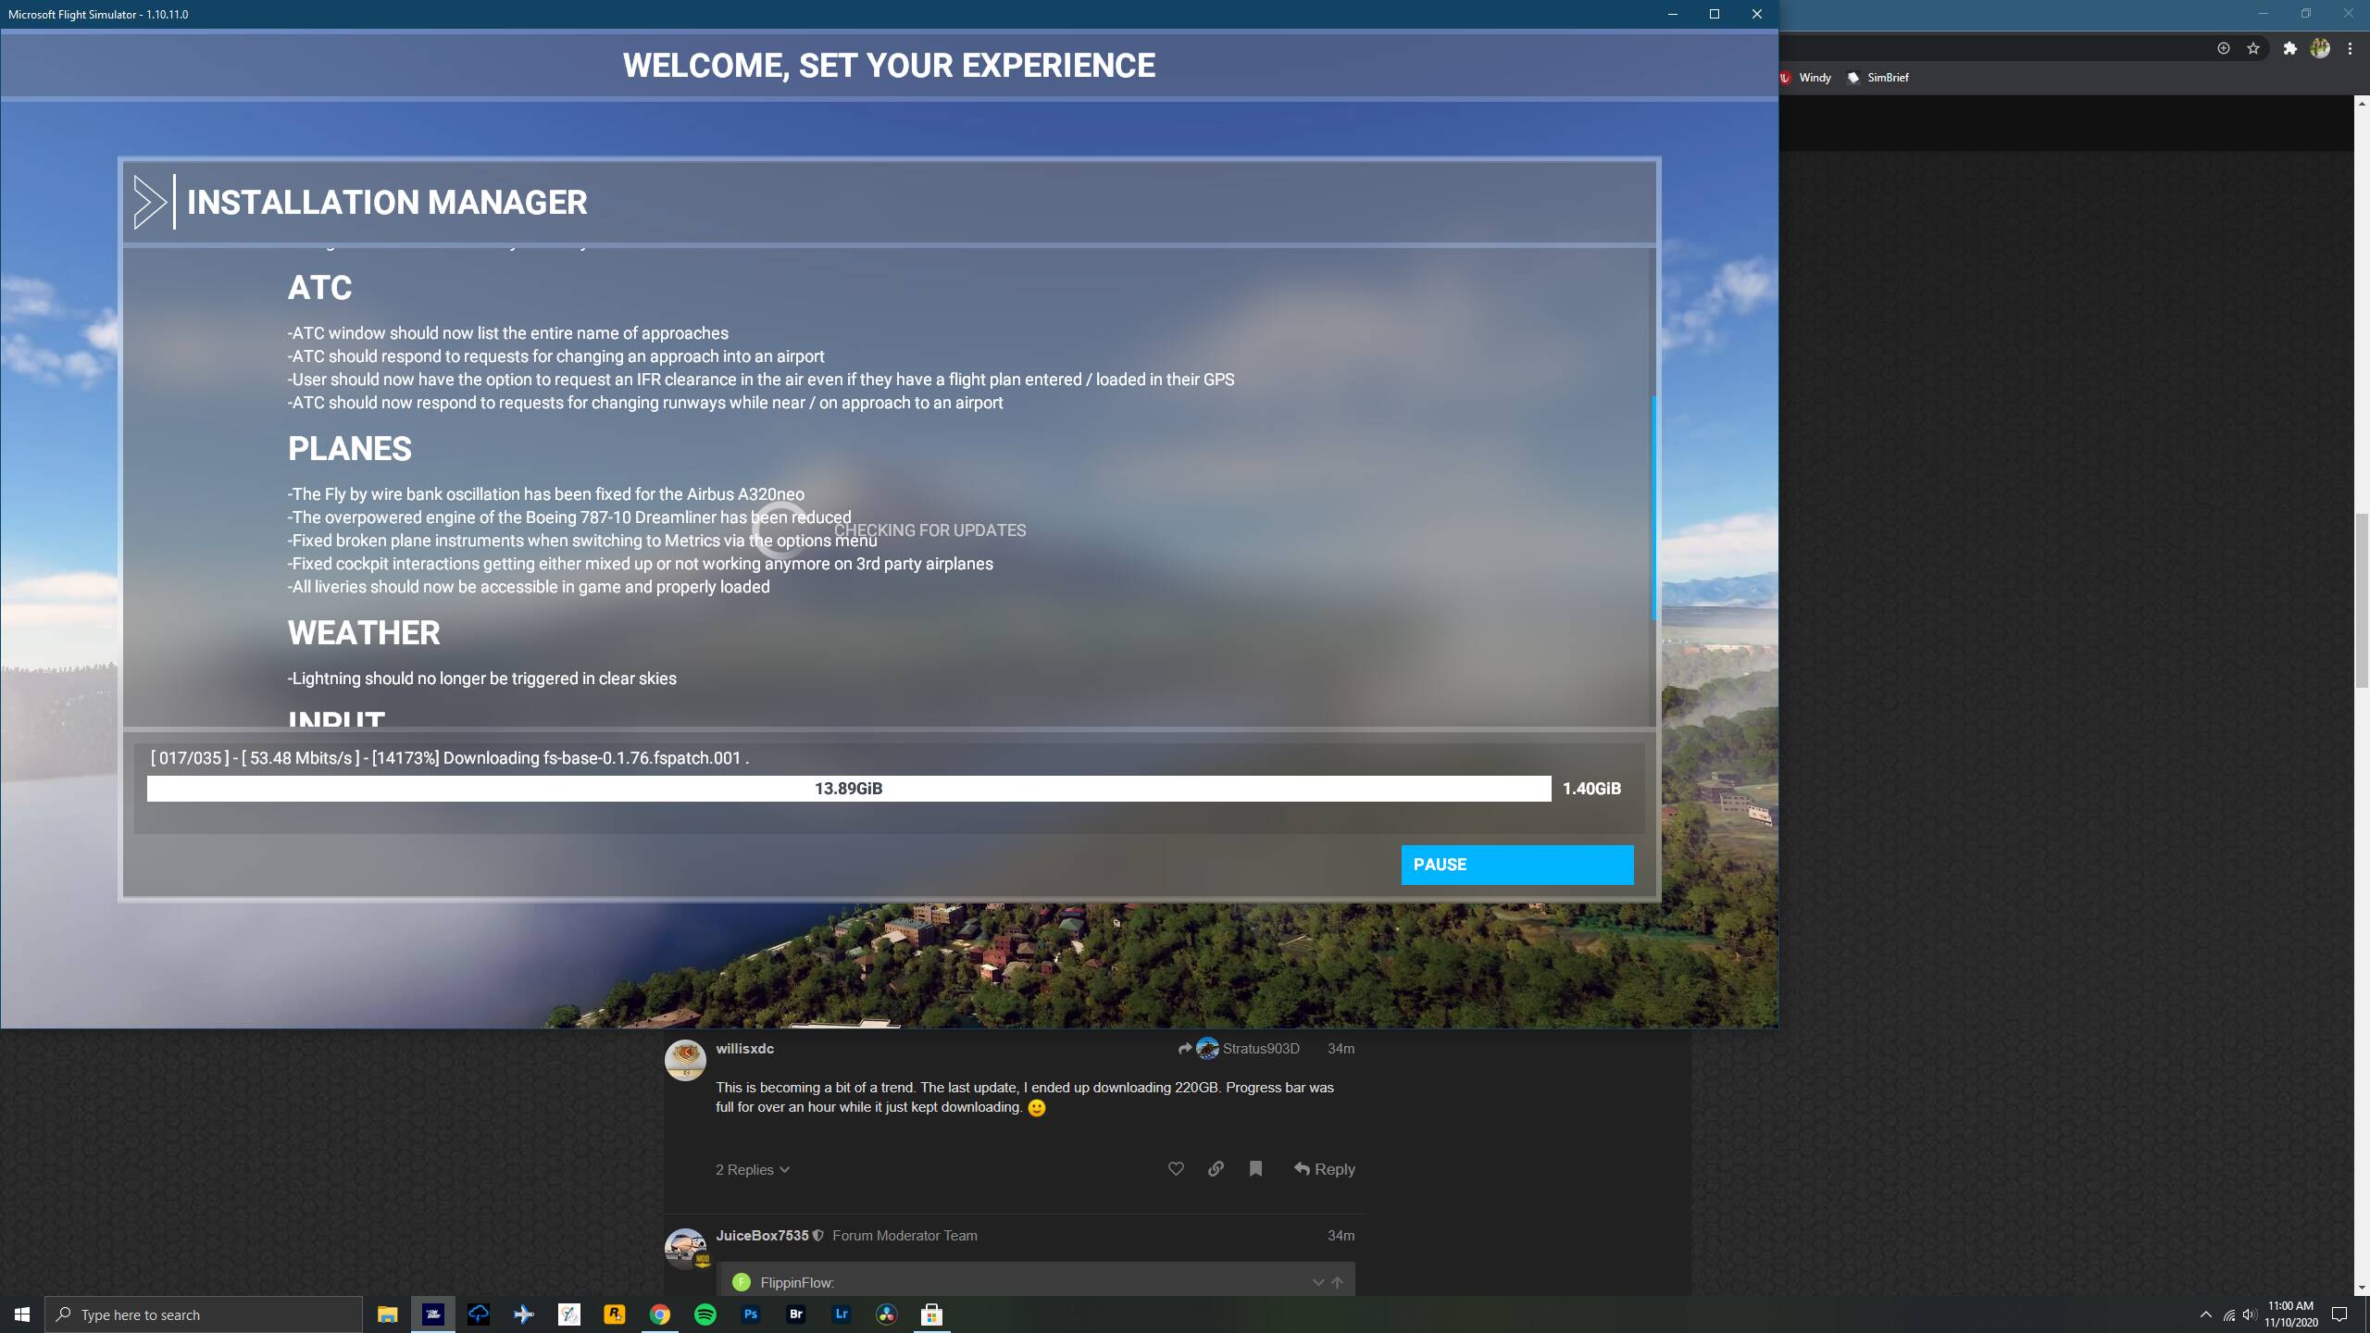Open the Chrome profile avatar
This screenshot has width=2370, height=1333.
point(2320,48)
